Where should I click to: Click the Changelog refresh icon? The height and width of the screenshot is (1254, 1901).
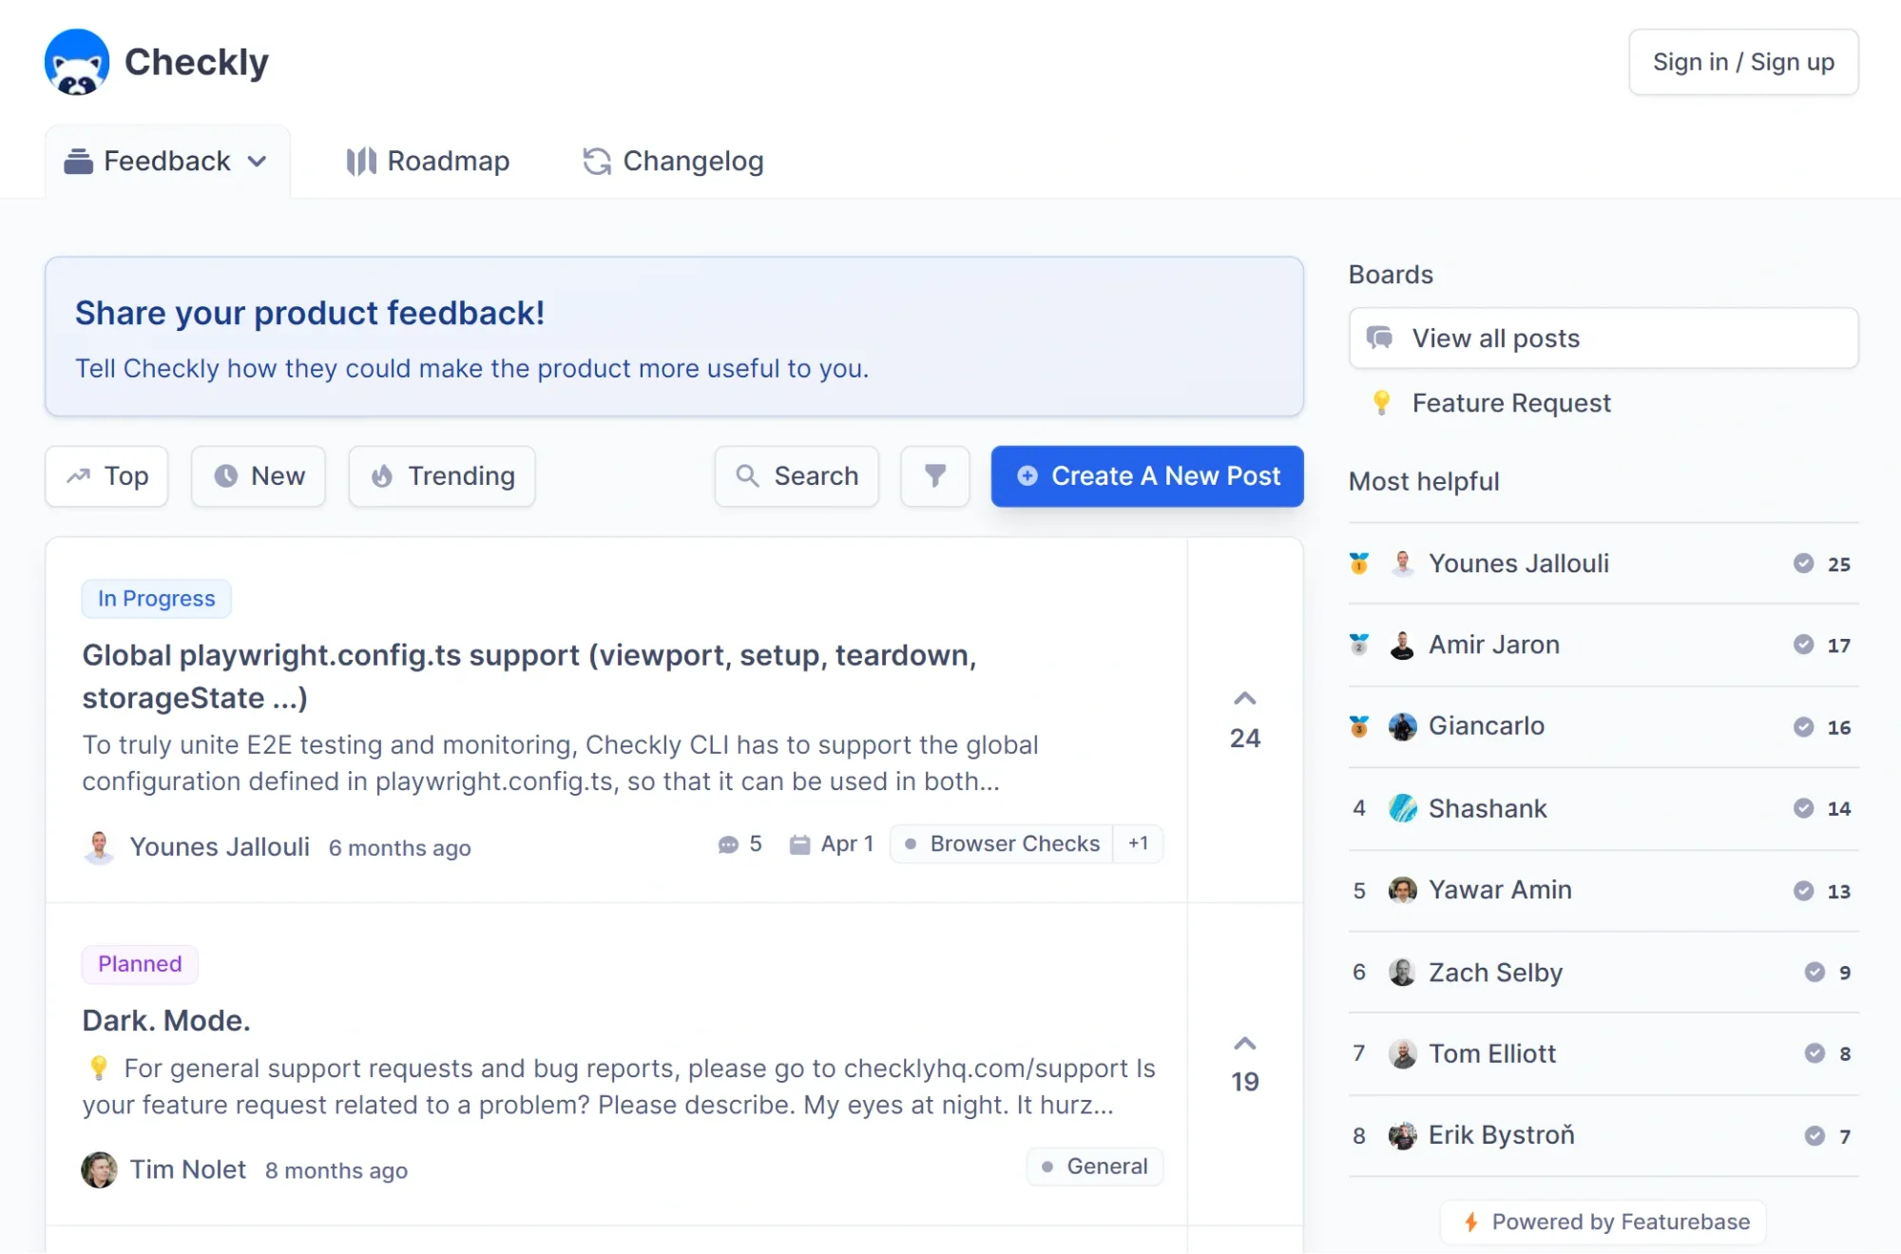tap(597, 162)
